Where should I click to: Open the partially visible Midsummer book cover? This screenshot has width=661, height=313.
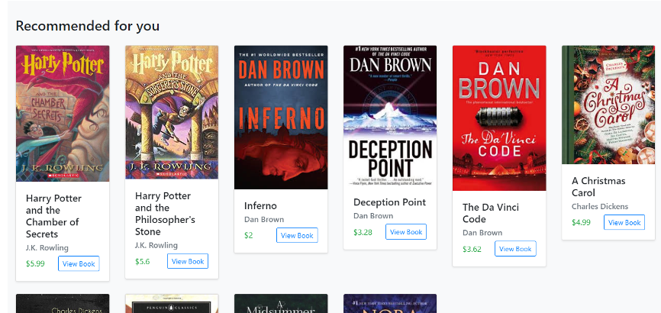tap(281, 304)
